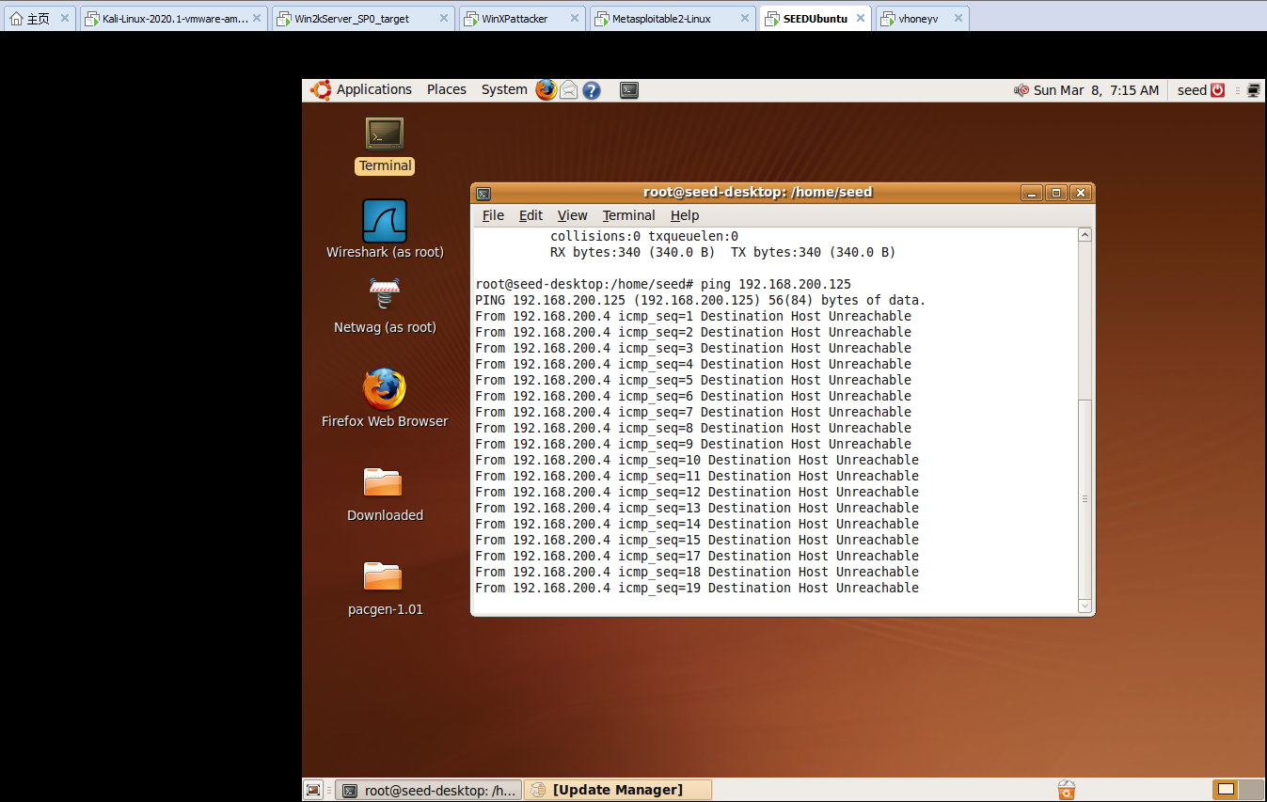This screenshot has width=1267, height=802.
Task: Launch Firefox from the top panel
Action: (546, 90)
